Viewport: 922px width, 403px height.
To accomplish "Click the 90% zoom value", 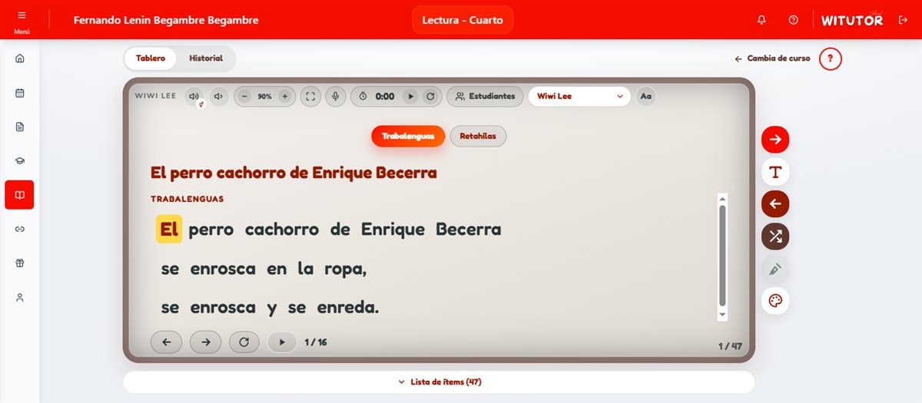I will click(264, 97).
